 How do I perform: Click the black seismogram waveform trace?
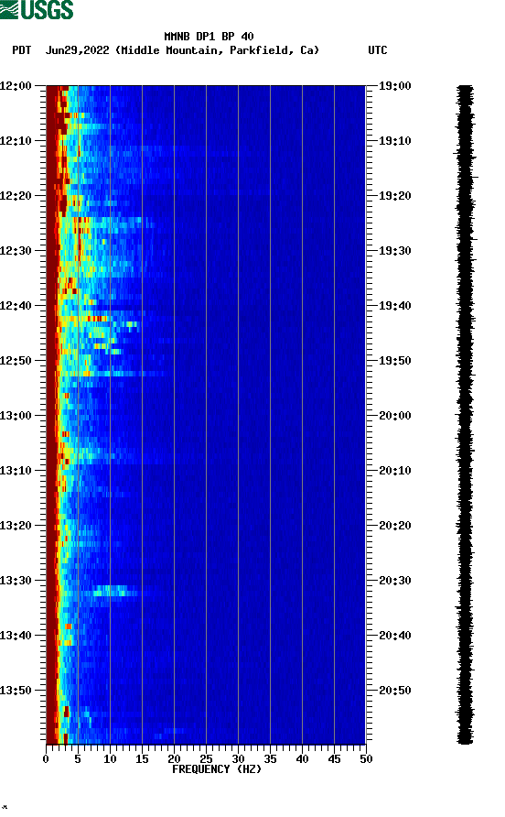coord(466,414)
